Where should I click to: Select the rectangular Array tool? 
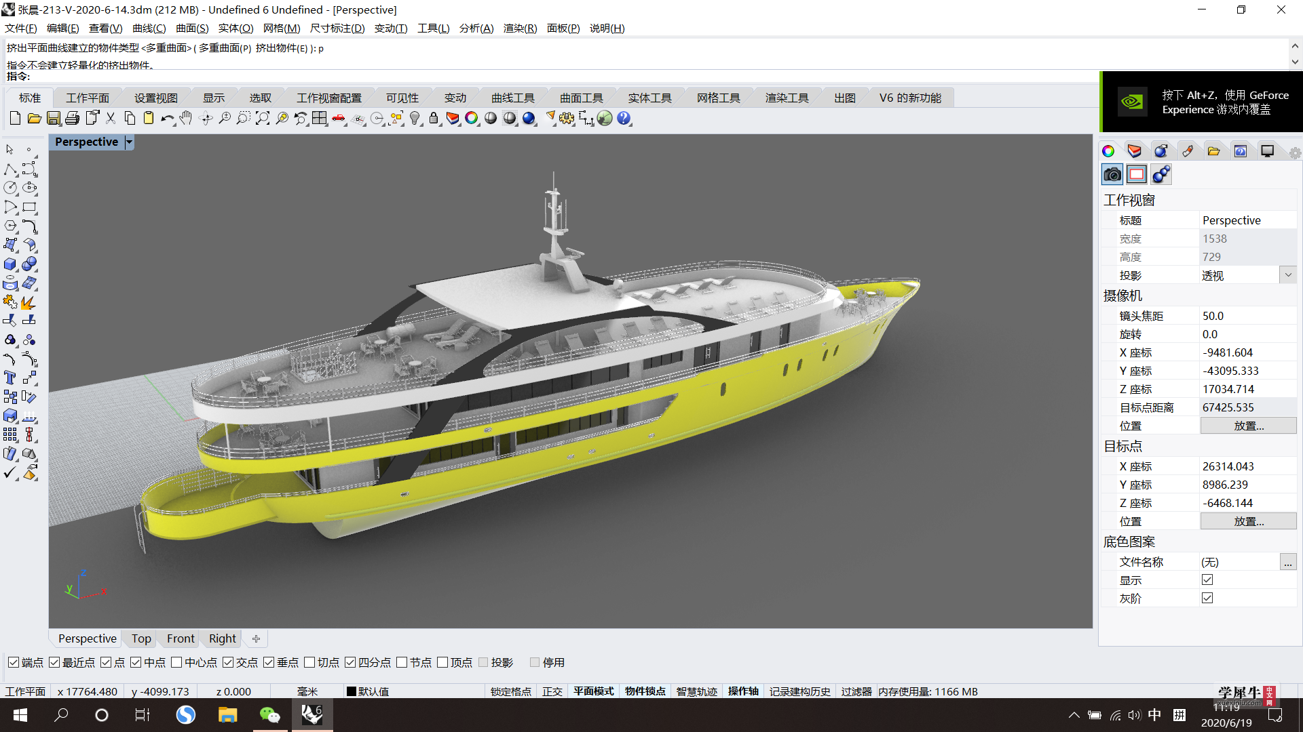pos(10,434)
